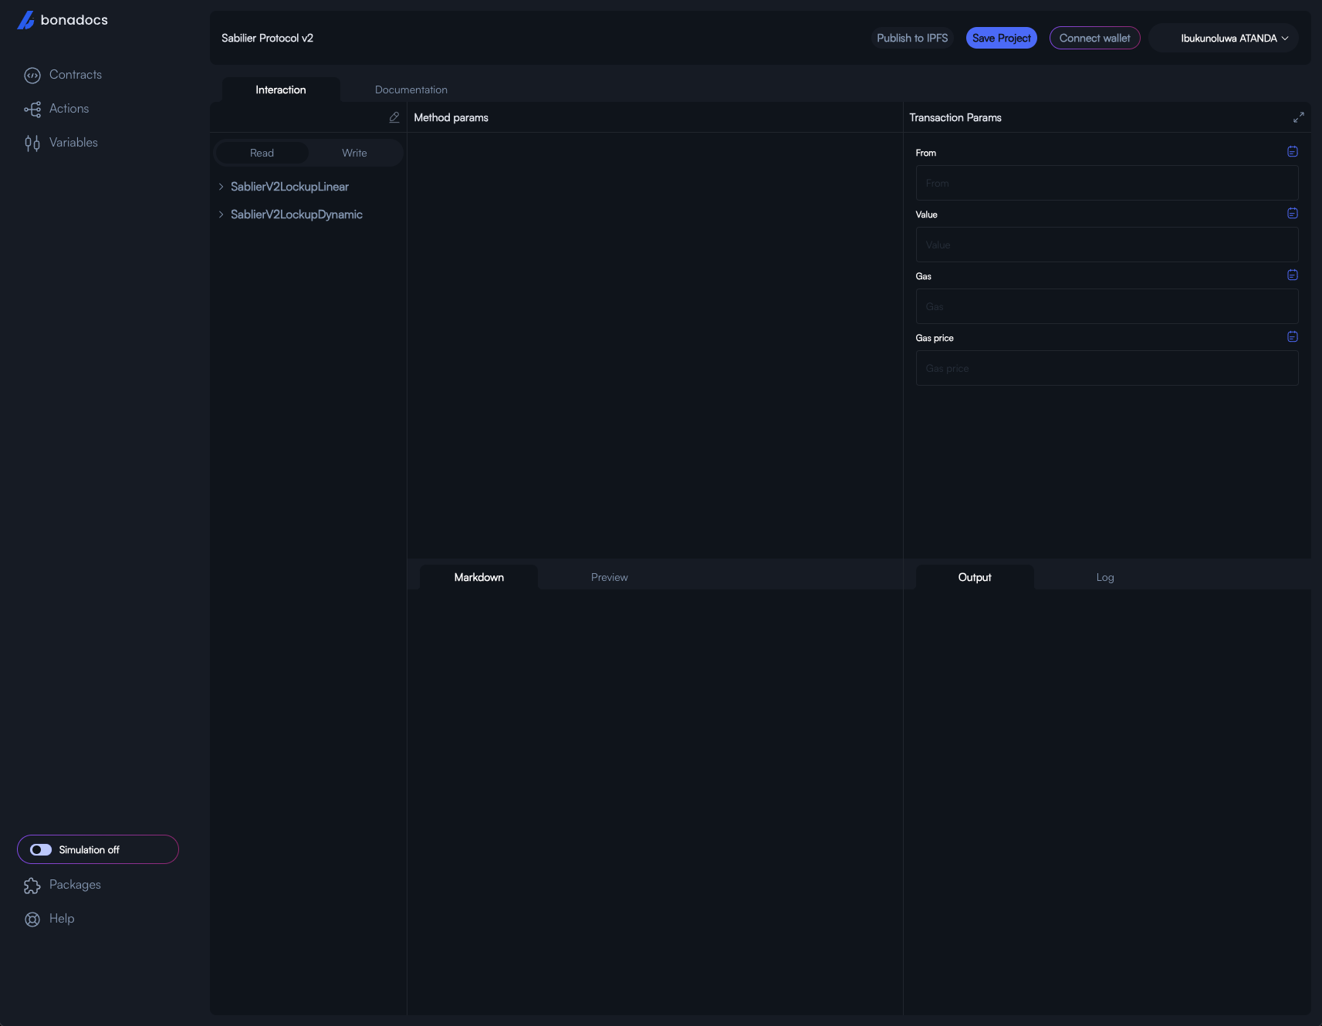Select the Log tab
This screenshot has width=1322, height=1026.
[x=1105, y=577]
